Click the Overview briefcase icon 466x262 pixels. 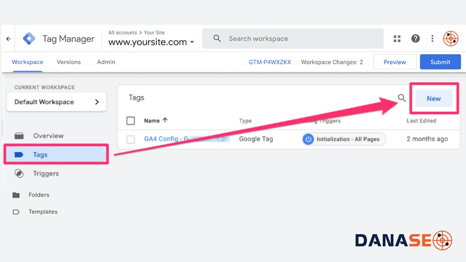click(x=19, y=136)
